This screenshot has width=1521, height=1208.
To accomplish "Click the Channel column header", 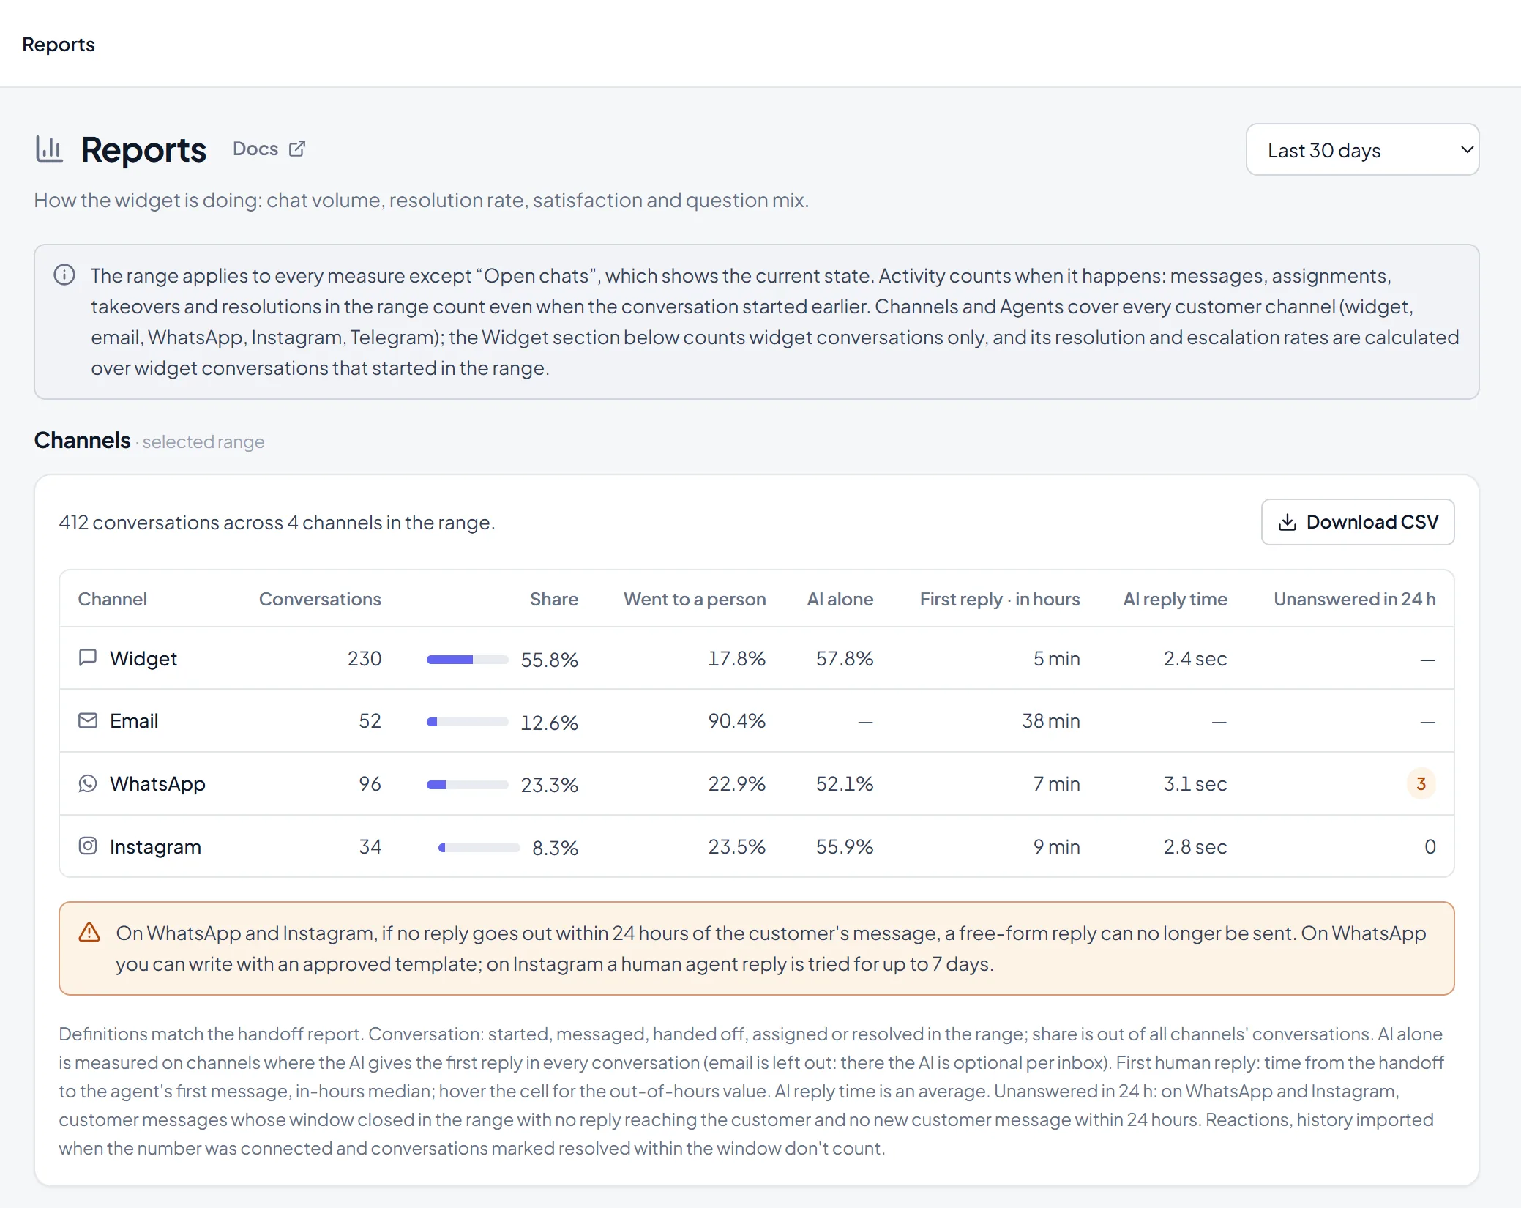I will pyautogui.click(x=113, y=599).
